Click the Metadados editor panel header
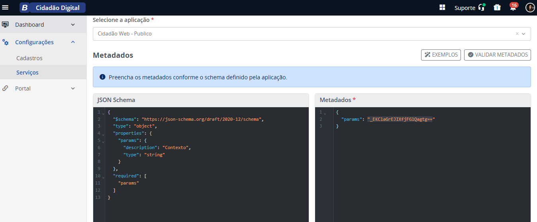The height and width of the screenshot is (222, 537). [423, 100]
